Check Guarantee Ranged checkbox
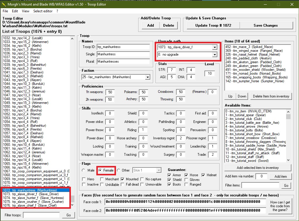 186,184
